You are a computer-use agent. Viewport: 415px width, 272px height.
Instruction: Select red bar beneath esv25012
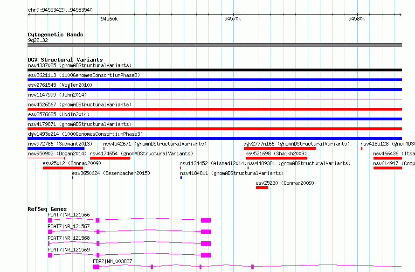[x=63, y=168]
